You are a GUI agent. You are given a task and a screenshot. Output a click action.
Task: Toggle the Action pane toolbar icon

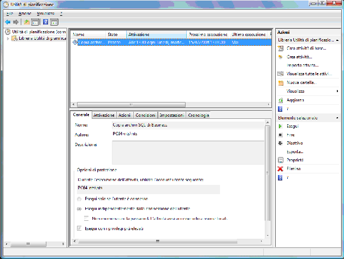(x=54, y=22)
